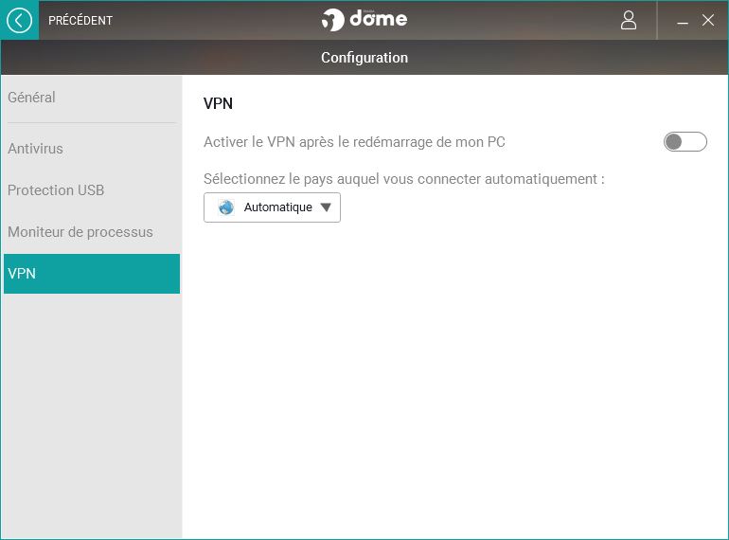Expand the country list via triangle arrow
This screenshot has width=729, height=540.
(x=326, y=207)
